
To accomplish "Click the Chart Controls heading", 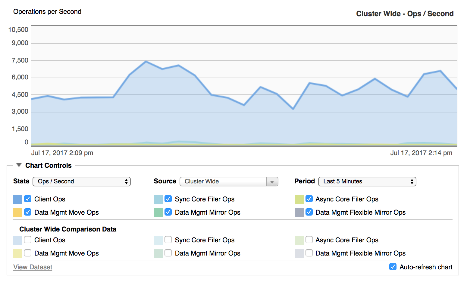I will 49,166.
